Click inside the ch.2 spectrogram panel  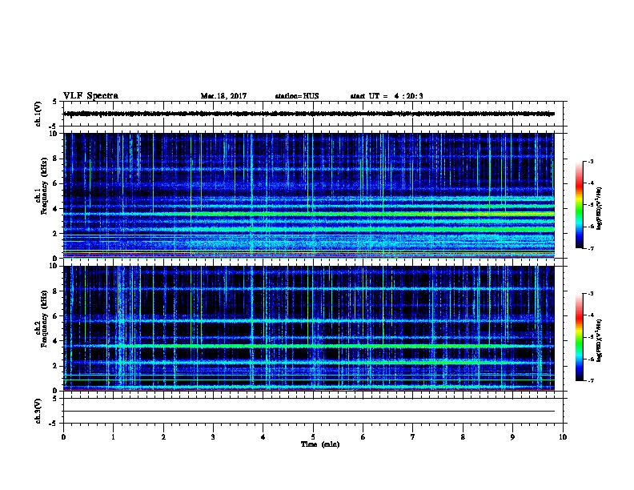pyautogui.click(x=309, y=328)
